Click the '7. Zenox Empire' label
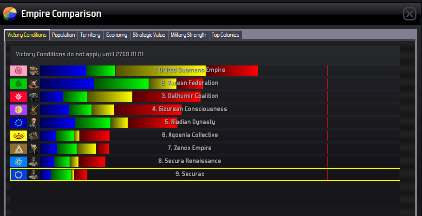This screenshot has width=422, height=216. tap(190, 148)
